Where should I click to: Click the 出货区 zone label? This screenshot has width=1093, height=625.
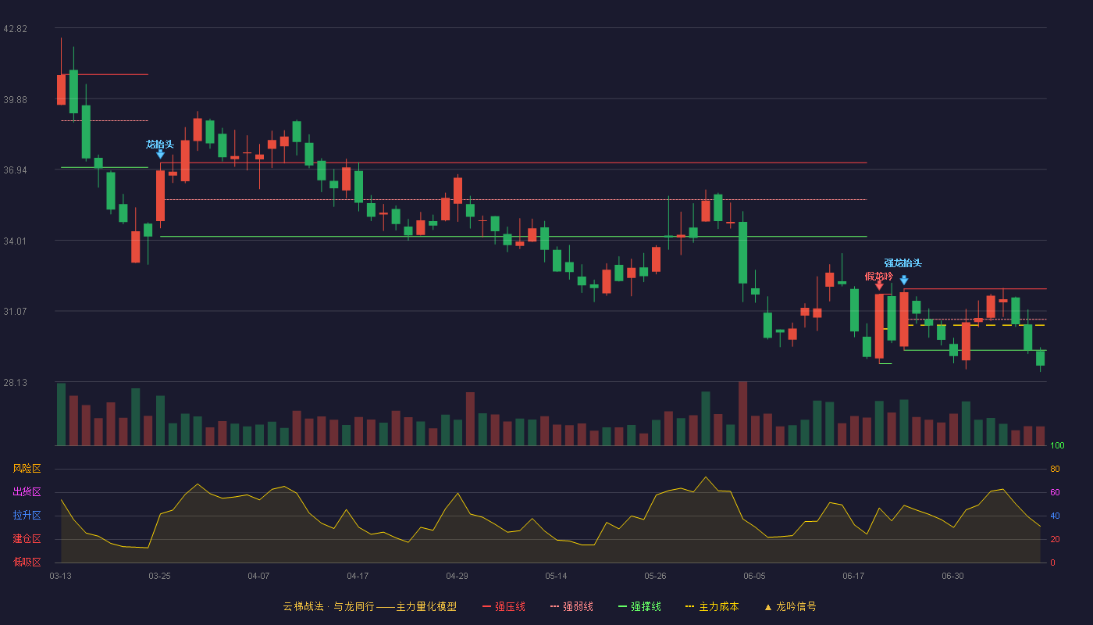click(x=27, y=492)
